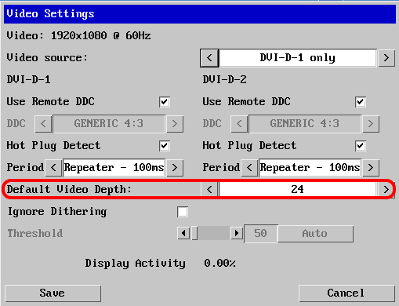
Task: Toggle Hot Plug Detect for DVI-D-2
Action: 361,146
